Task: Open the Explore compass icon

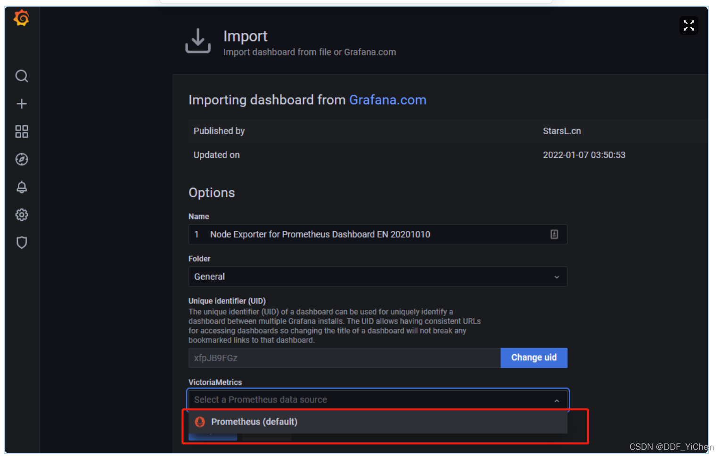Action: [x=22, y=159]
